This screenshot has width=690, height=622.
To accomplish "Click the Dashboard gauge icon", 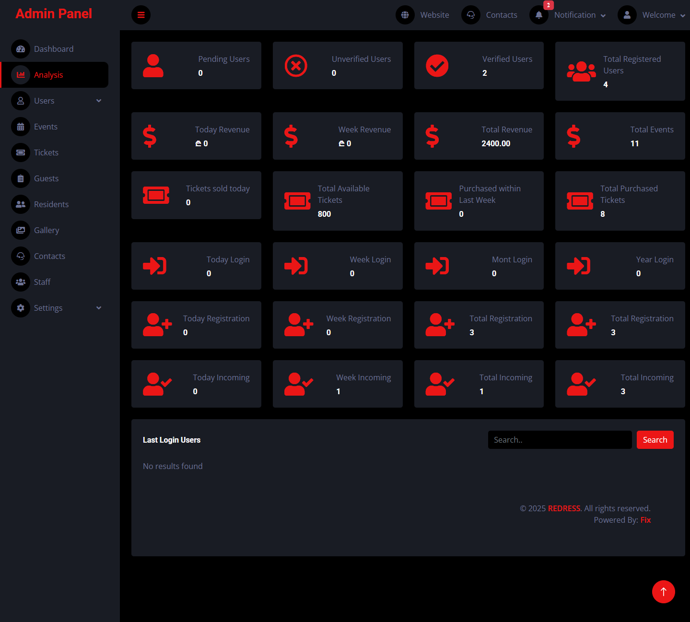I will point(21,49).
